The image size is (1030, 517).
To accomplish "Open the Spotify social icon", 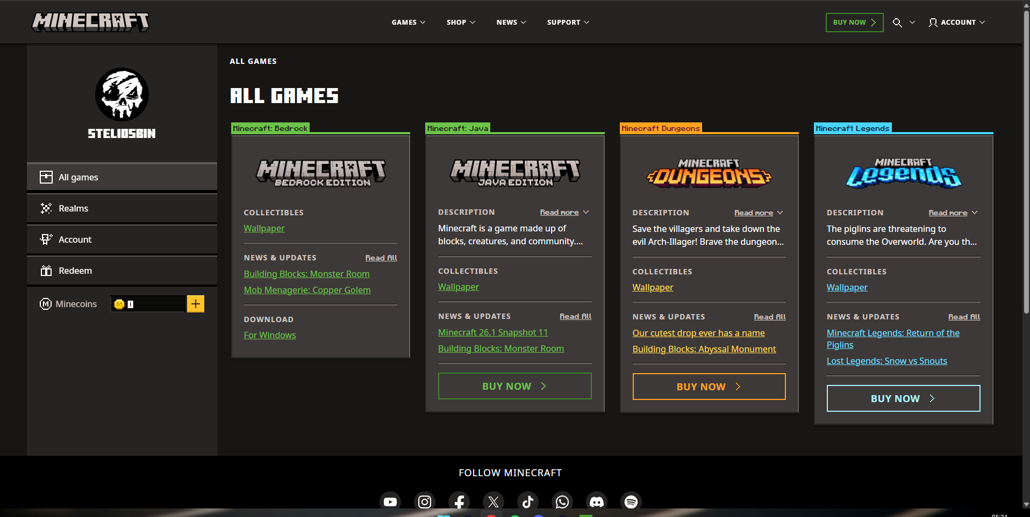I will pyautogui.click(x=631, y=501).
